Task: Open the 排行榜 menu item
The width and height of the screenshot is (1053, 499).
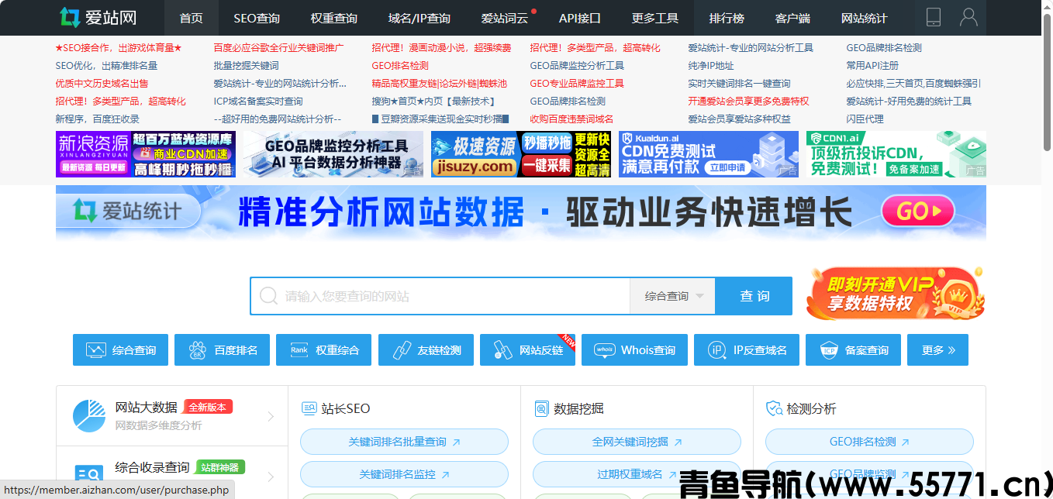Action: [x=727, y=18]
